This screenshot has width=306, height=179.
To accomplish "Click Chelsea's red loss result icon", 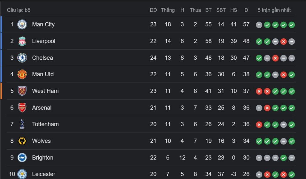I will coord(275,58).
